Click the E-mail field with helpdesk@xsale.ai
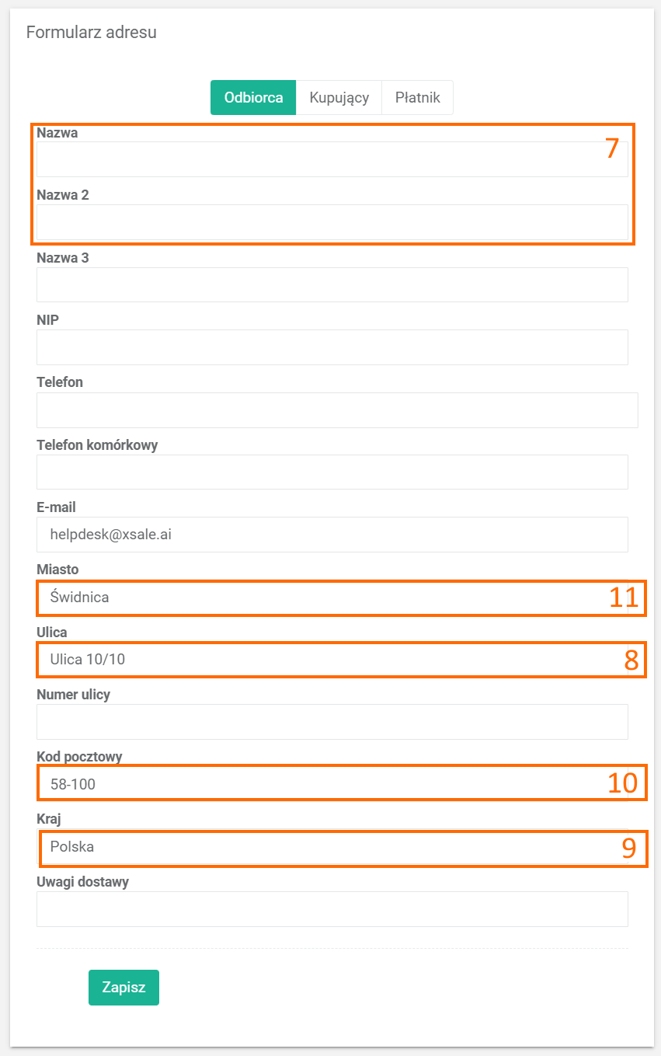The width and height of the screenshot is (661, 1056). (332, 535)
